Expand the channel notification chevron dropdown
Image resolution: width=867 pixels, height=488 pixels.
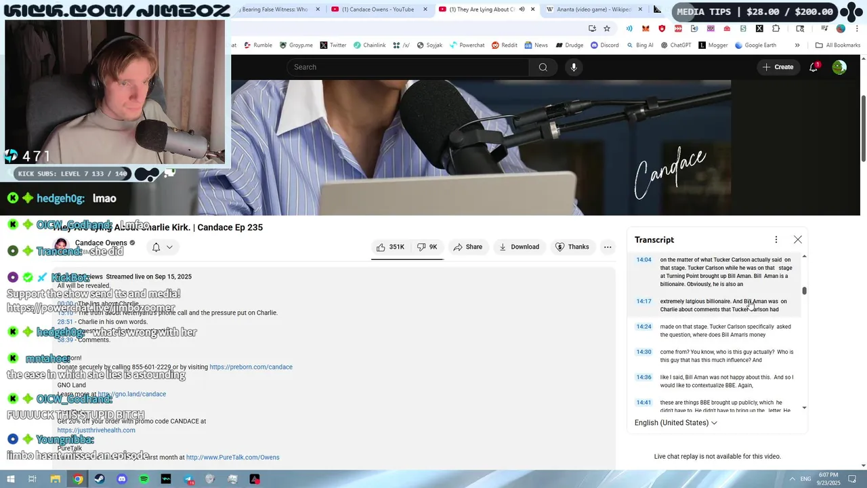click(169, 247)
